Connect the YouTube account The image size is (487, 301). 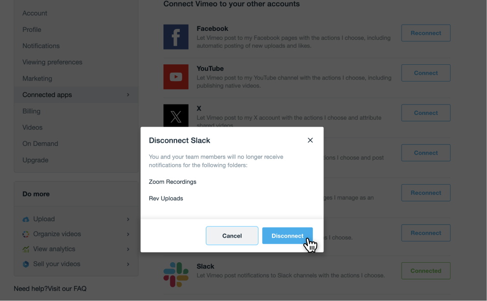[x=426, y=73]
